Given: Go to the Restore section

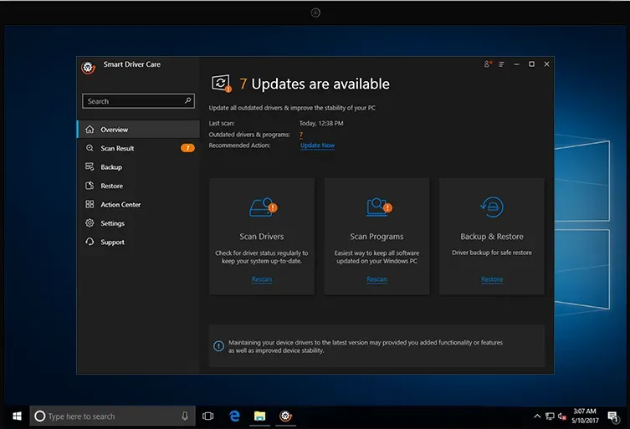Looking at the screenshot, I should coord(138,186).
